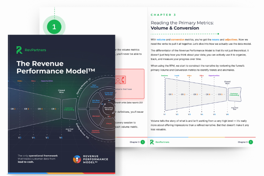The width and height of the screenshot is (264, 176).
Task: Click the RevPartners name in page footer
Action: 162,142
